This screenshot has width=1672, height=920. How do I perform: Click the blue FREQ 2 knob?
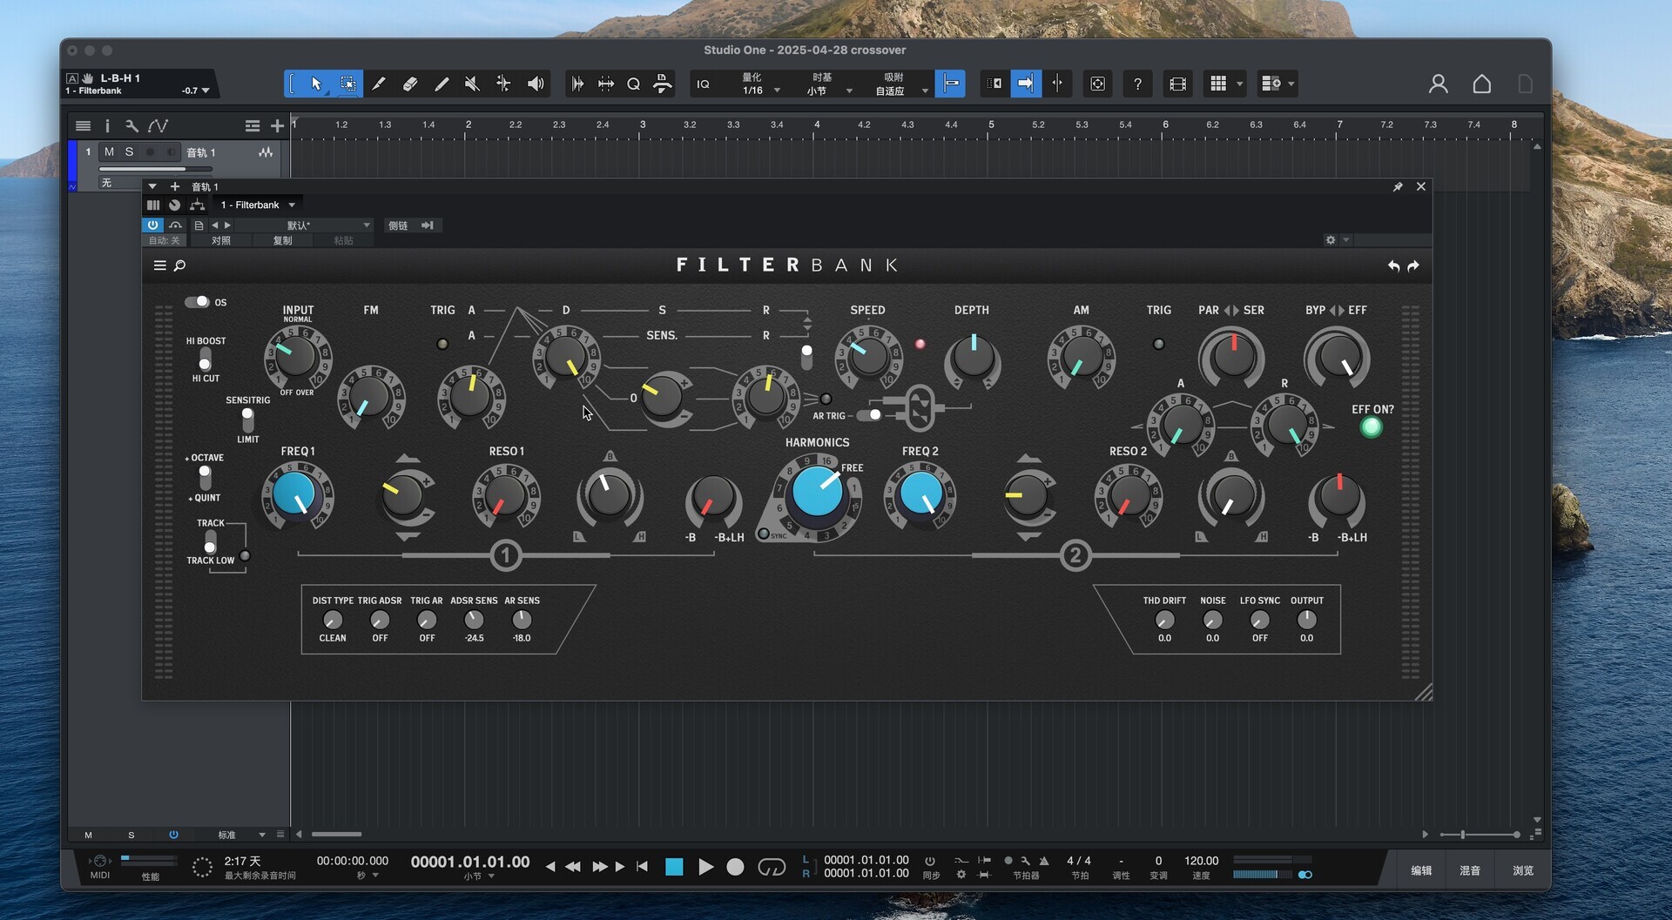[x=920, y=495]
